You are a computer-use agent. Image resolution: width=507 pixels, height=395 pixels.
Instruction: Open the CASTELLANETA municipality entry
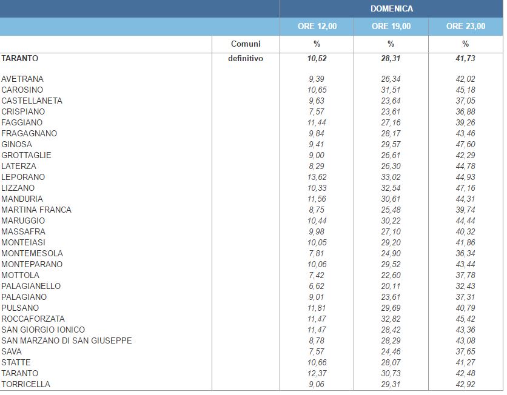[32, 101]
